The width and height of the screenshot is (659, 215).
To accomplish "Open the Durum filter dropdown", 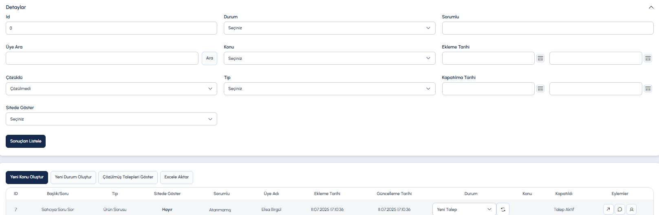I will tap(329, 28).
